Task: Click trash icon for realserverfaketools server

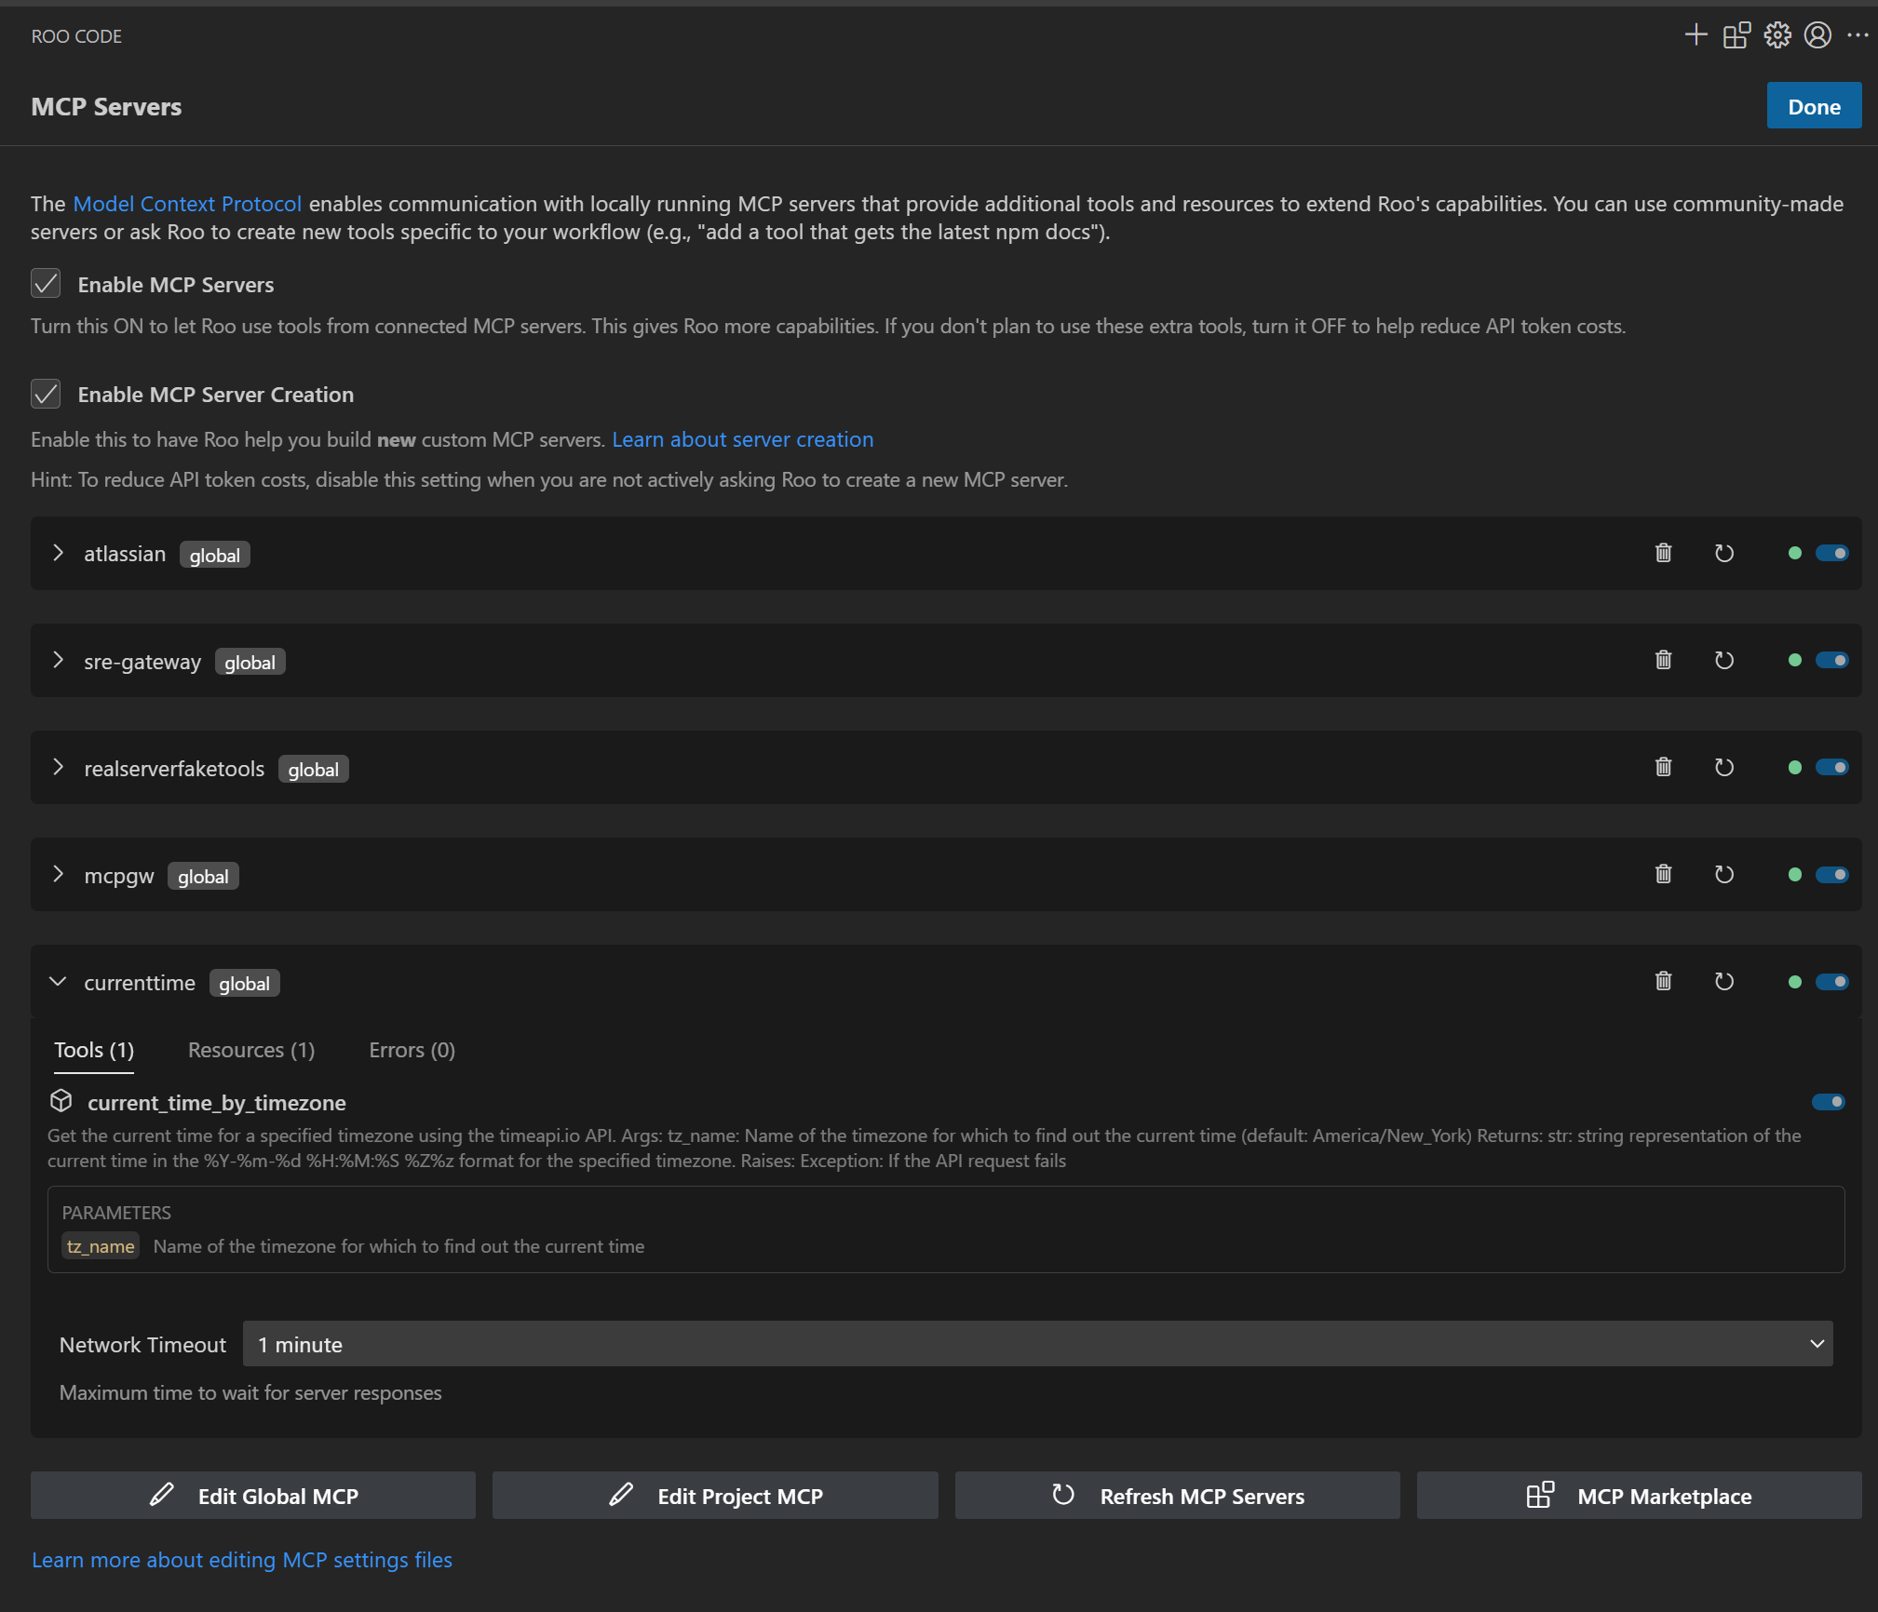Action: click(x=1663, y=767)
